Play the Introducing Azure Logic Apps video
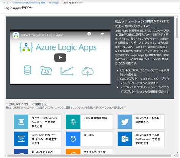 tap(60, 57)
